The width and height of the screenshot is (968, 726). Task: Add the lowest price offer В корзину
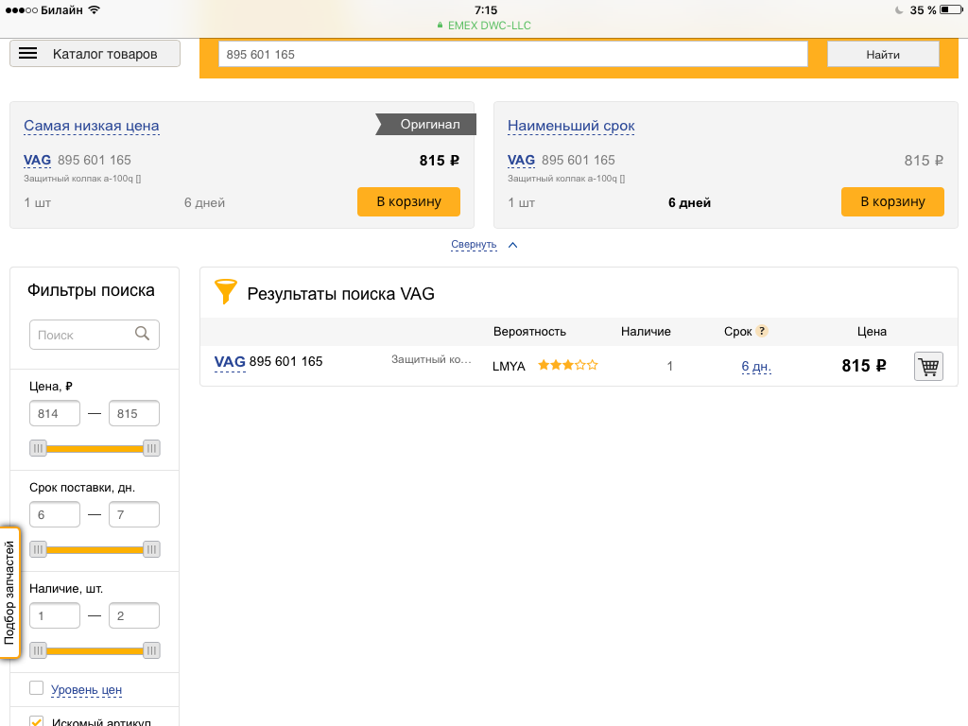[408, 201]
